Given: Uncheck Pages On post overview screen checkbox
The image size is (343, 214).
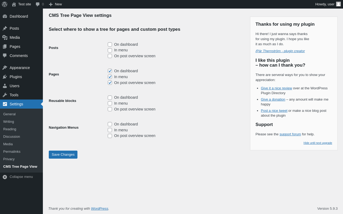Looking at the screenshot, I should tap(110, 83).
